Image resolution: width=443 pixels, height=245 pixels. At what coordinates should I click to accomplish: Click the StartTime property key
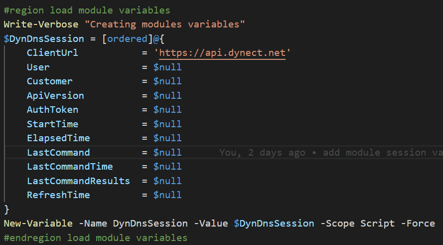click(52, 124)
